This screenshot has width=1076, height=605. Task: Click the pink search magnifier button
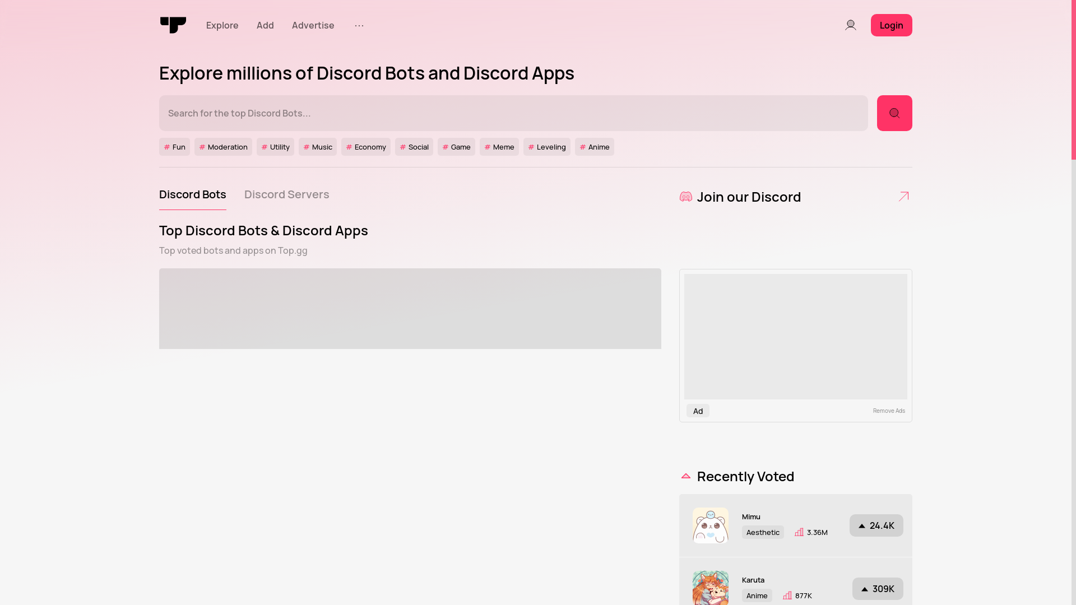(x=894, y=113)
